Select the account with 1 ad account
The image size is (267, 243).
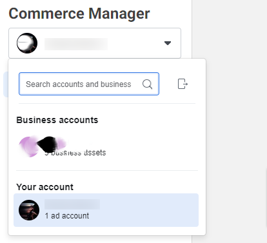[106, 210]
